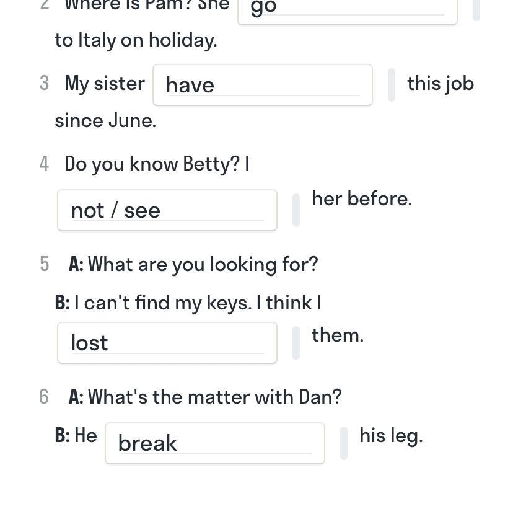Click the gray marker beside the "lost" field
This screenshot has height=514, width=513.
point(296,343)
